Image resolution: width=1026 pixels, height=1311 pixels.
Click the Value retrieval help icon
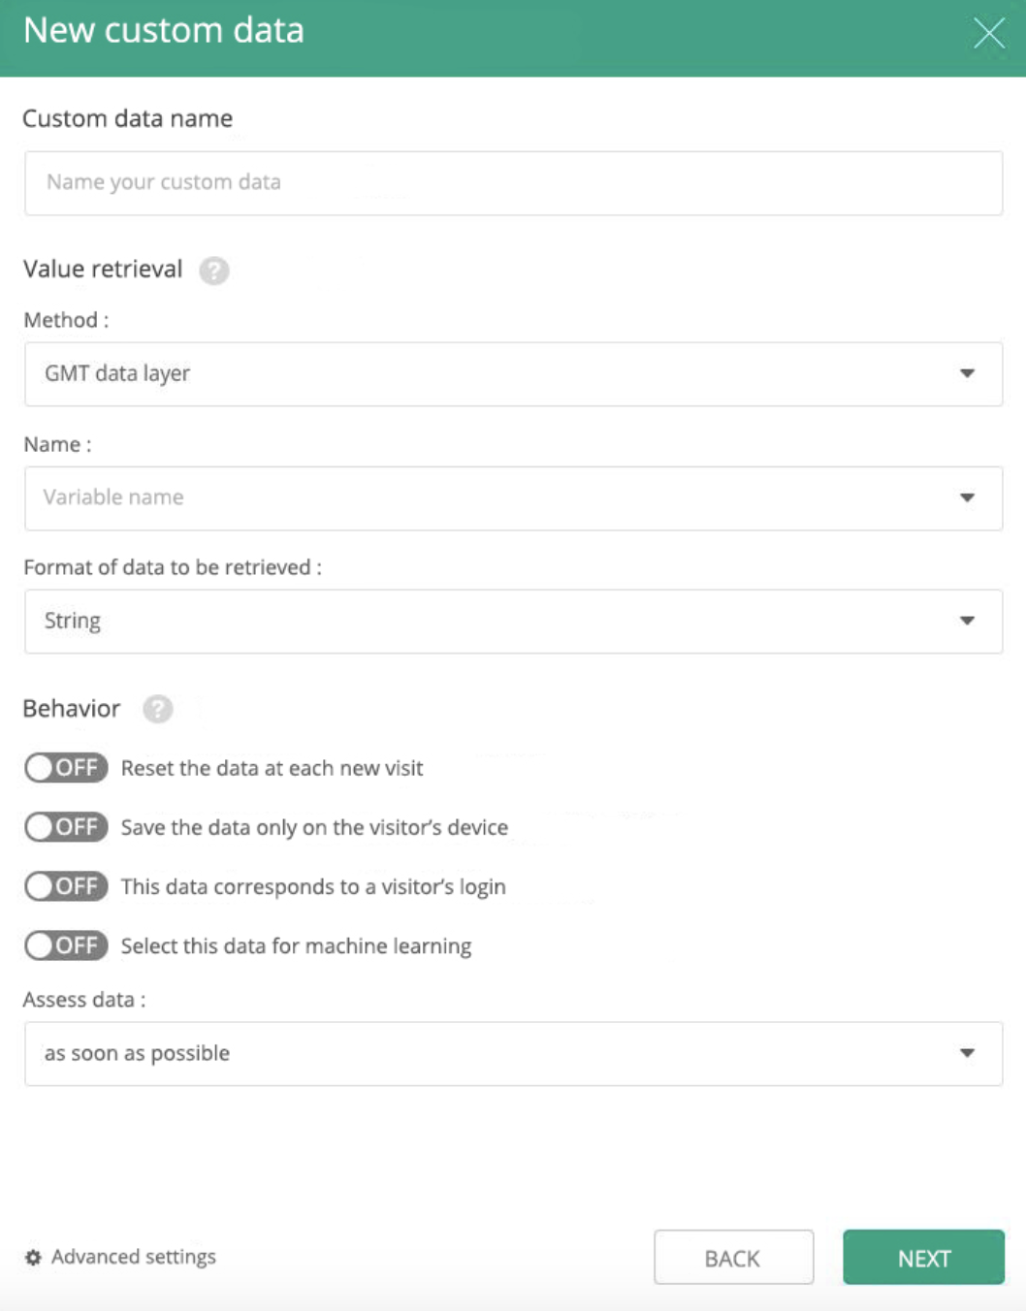click(214, 271)
